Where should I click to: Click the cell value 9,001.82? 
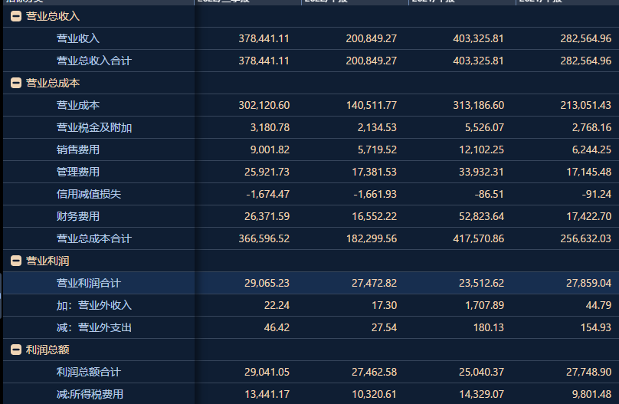pyautogui.click(x=270, y=149)
